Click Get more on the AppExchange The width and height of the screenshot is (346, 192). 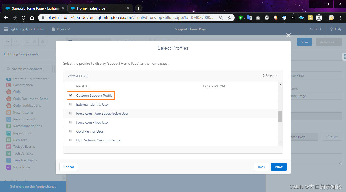coord(33,187)
